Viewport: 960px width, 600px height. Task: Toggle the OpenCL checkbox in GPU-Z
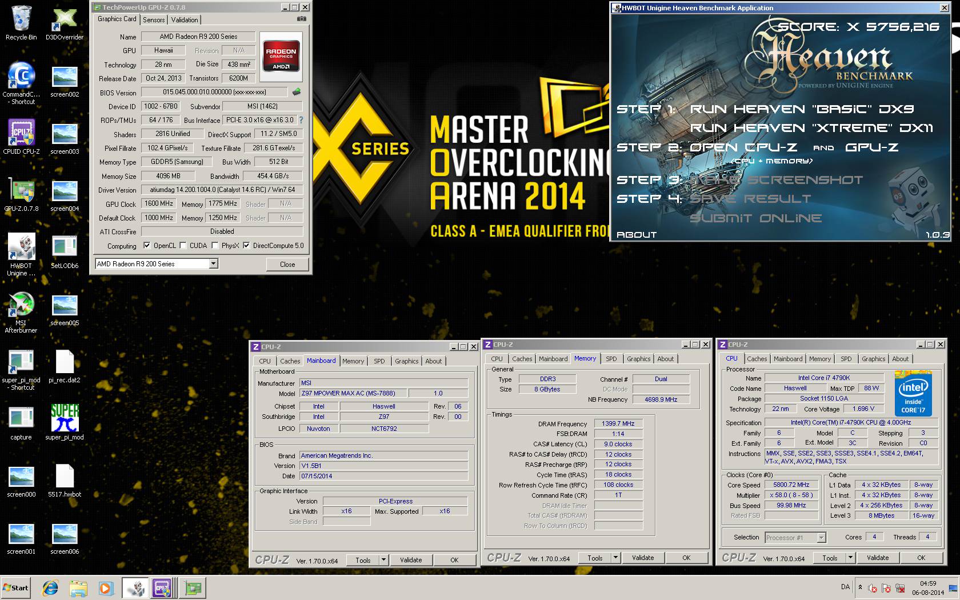click(147, 246)
